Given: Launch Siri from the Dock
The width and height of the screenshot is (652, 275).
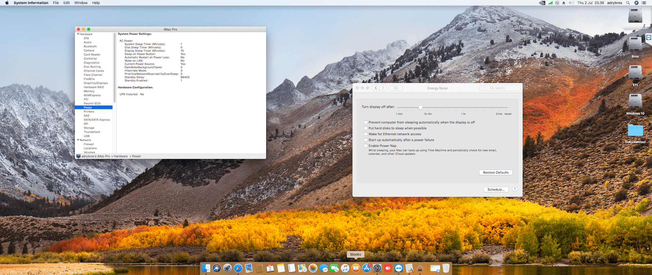Looking at the screenshot, I should tap(217, 268).
